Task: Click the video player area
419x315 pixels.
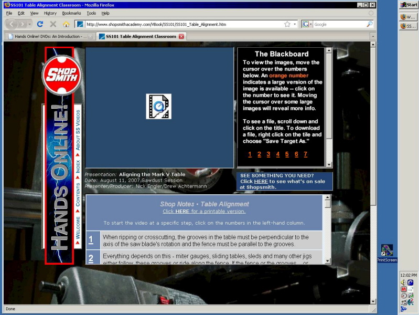Action: (x=159, y=108)
